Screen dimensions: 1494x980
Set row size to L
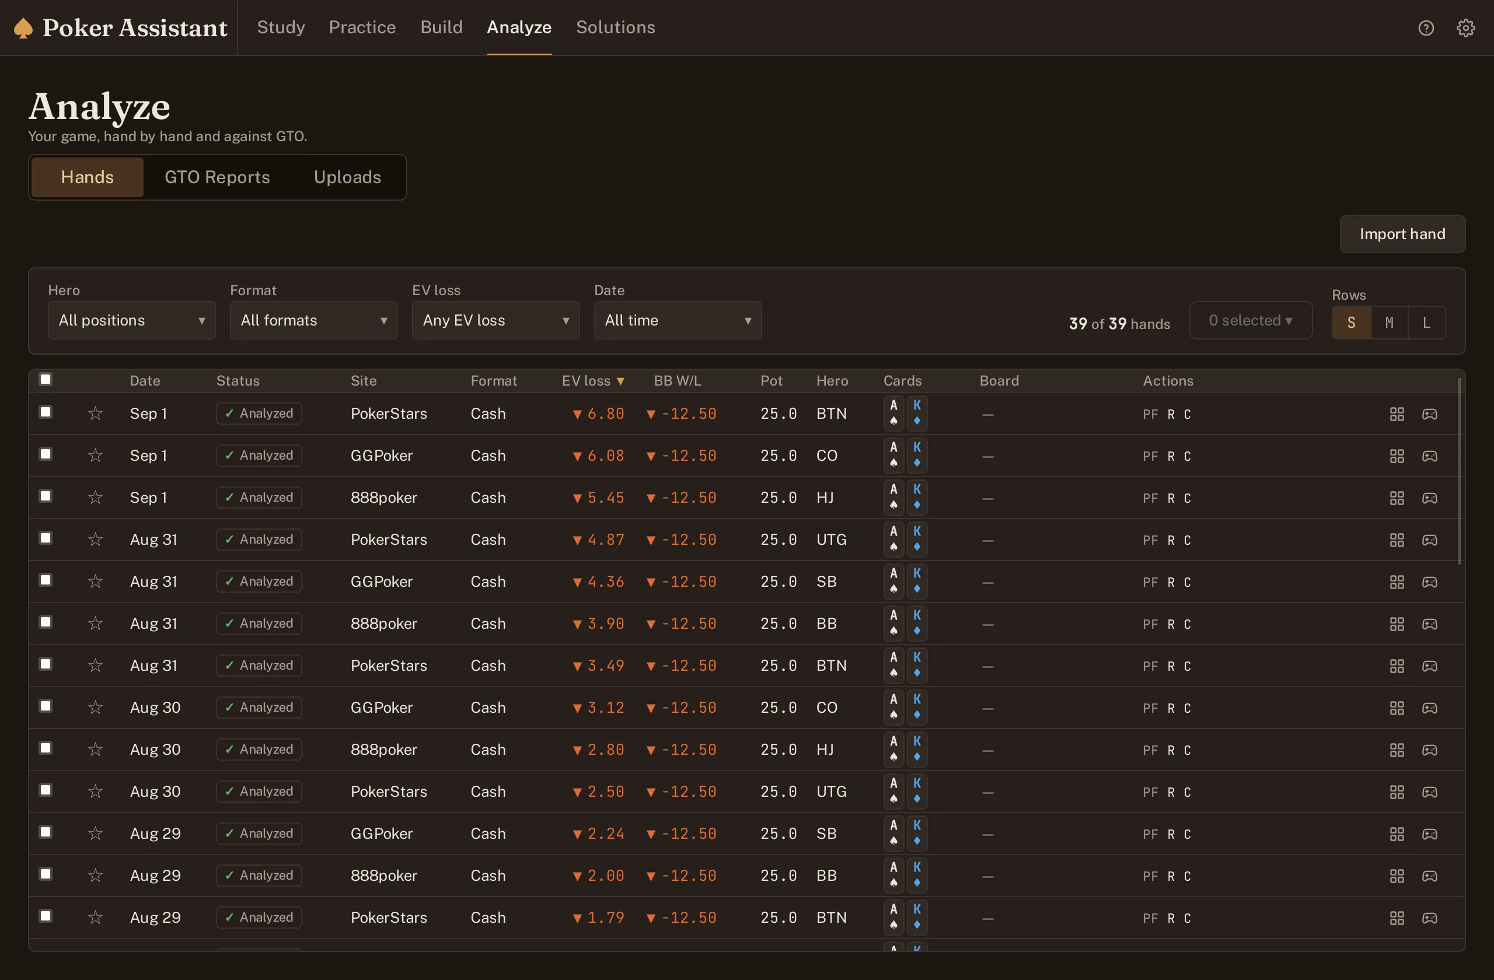pyautogui.click(x=1426, y=323)
